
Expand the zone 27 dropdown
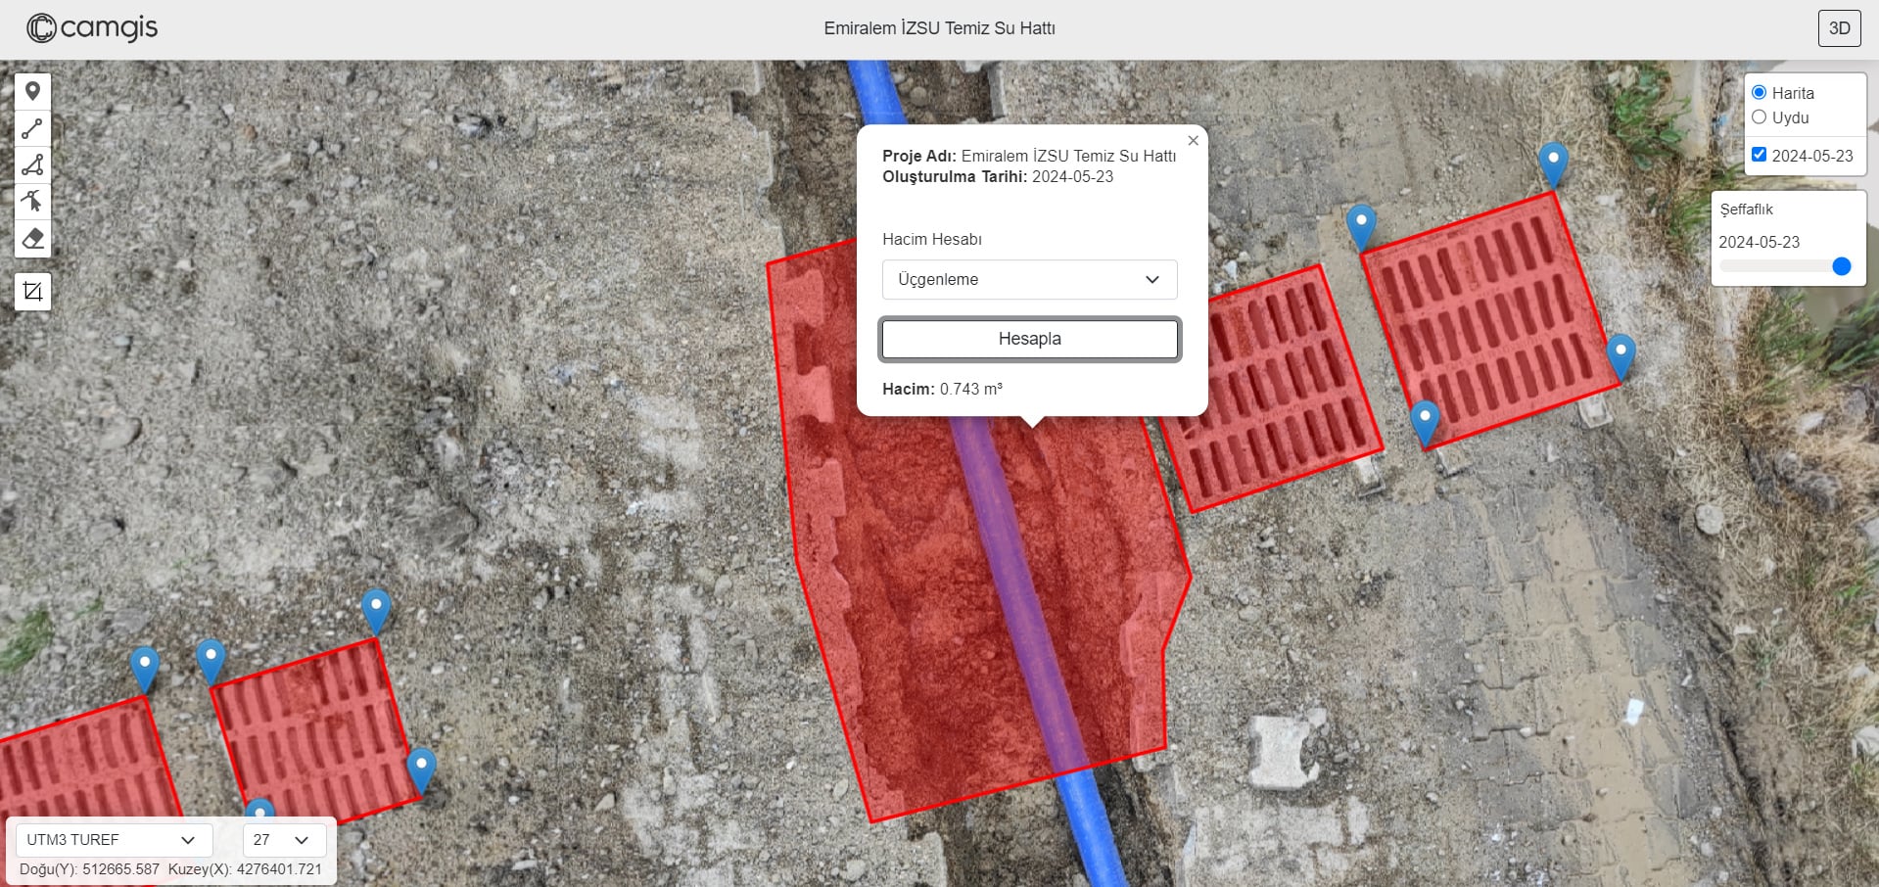[x=283, y=840]
